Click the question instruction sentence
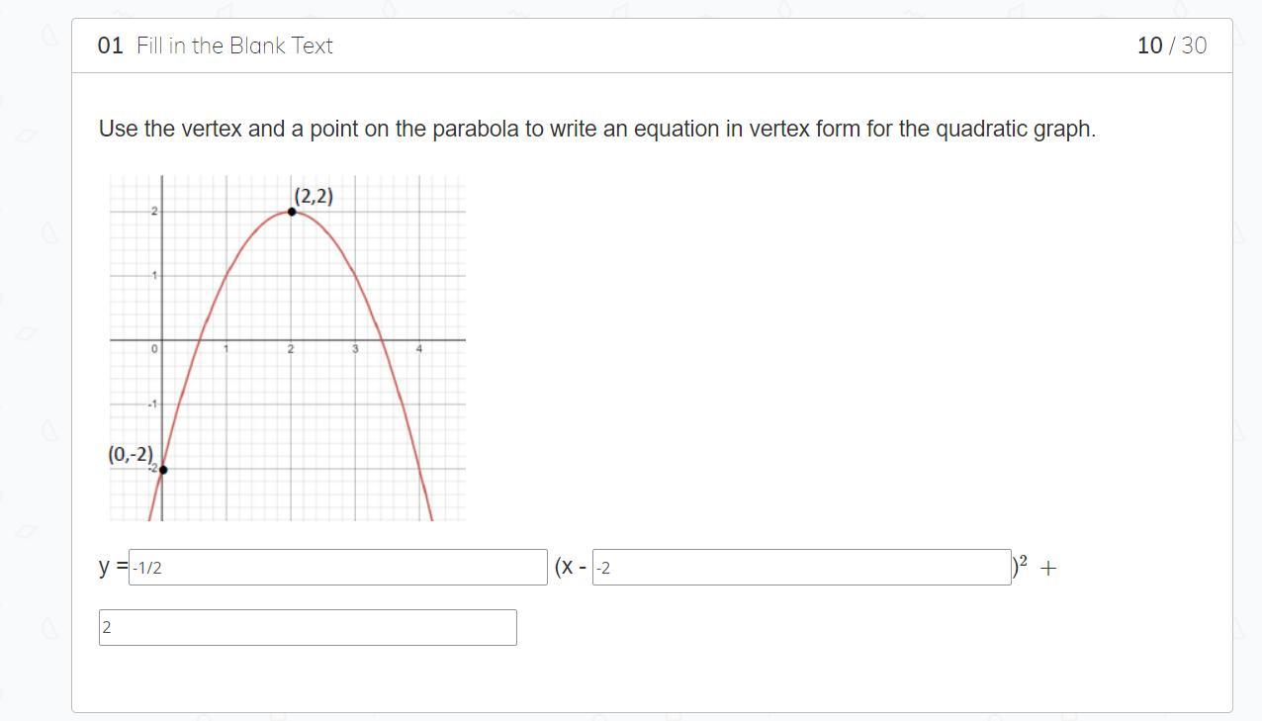1262x721 pixels. (x=596, y=129)
